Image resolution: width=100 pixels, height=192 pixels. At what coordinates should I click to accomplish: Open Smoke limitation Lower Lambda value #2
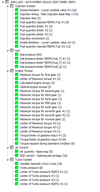coord(48,42)
